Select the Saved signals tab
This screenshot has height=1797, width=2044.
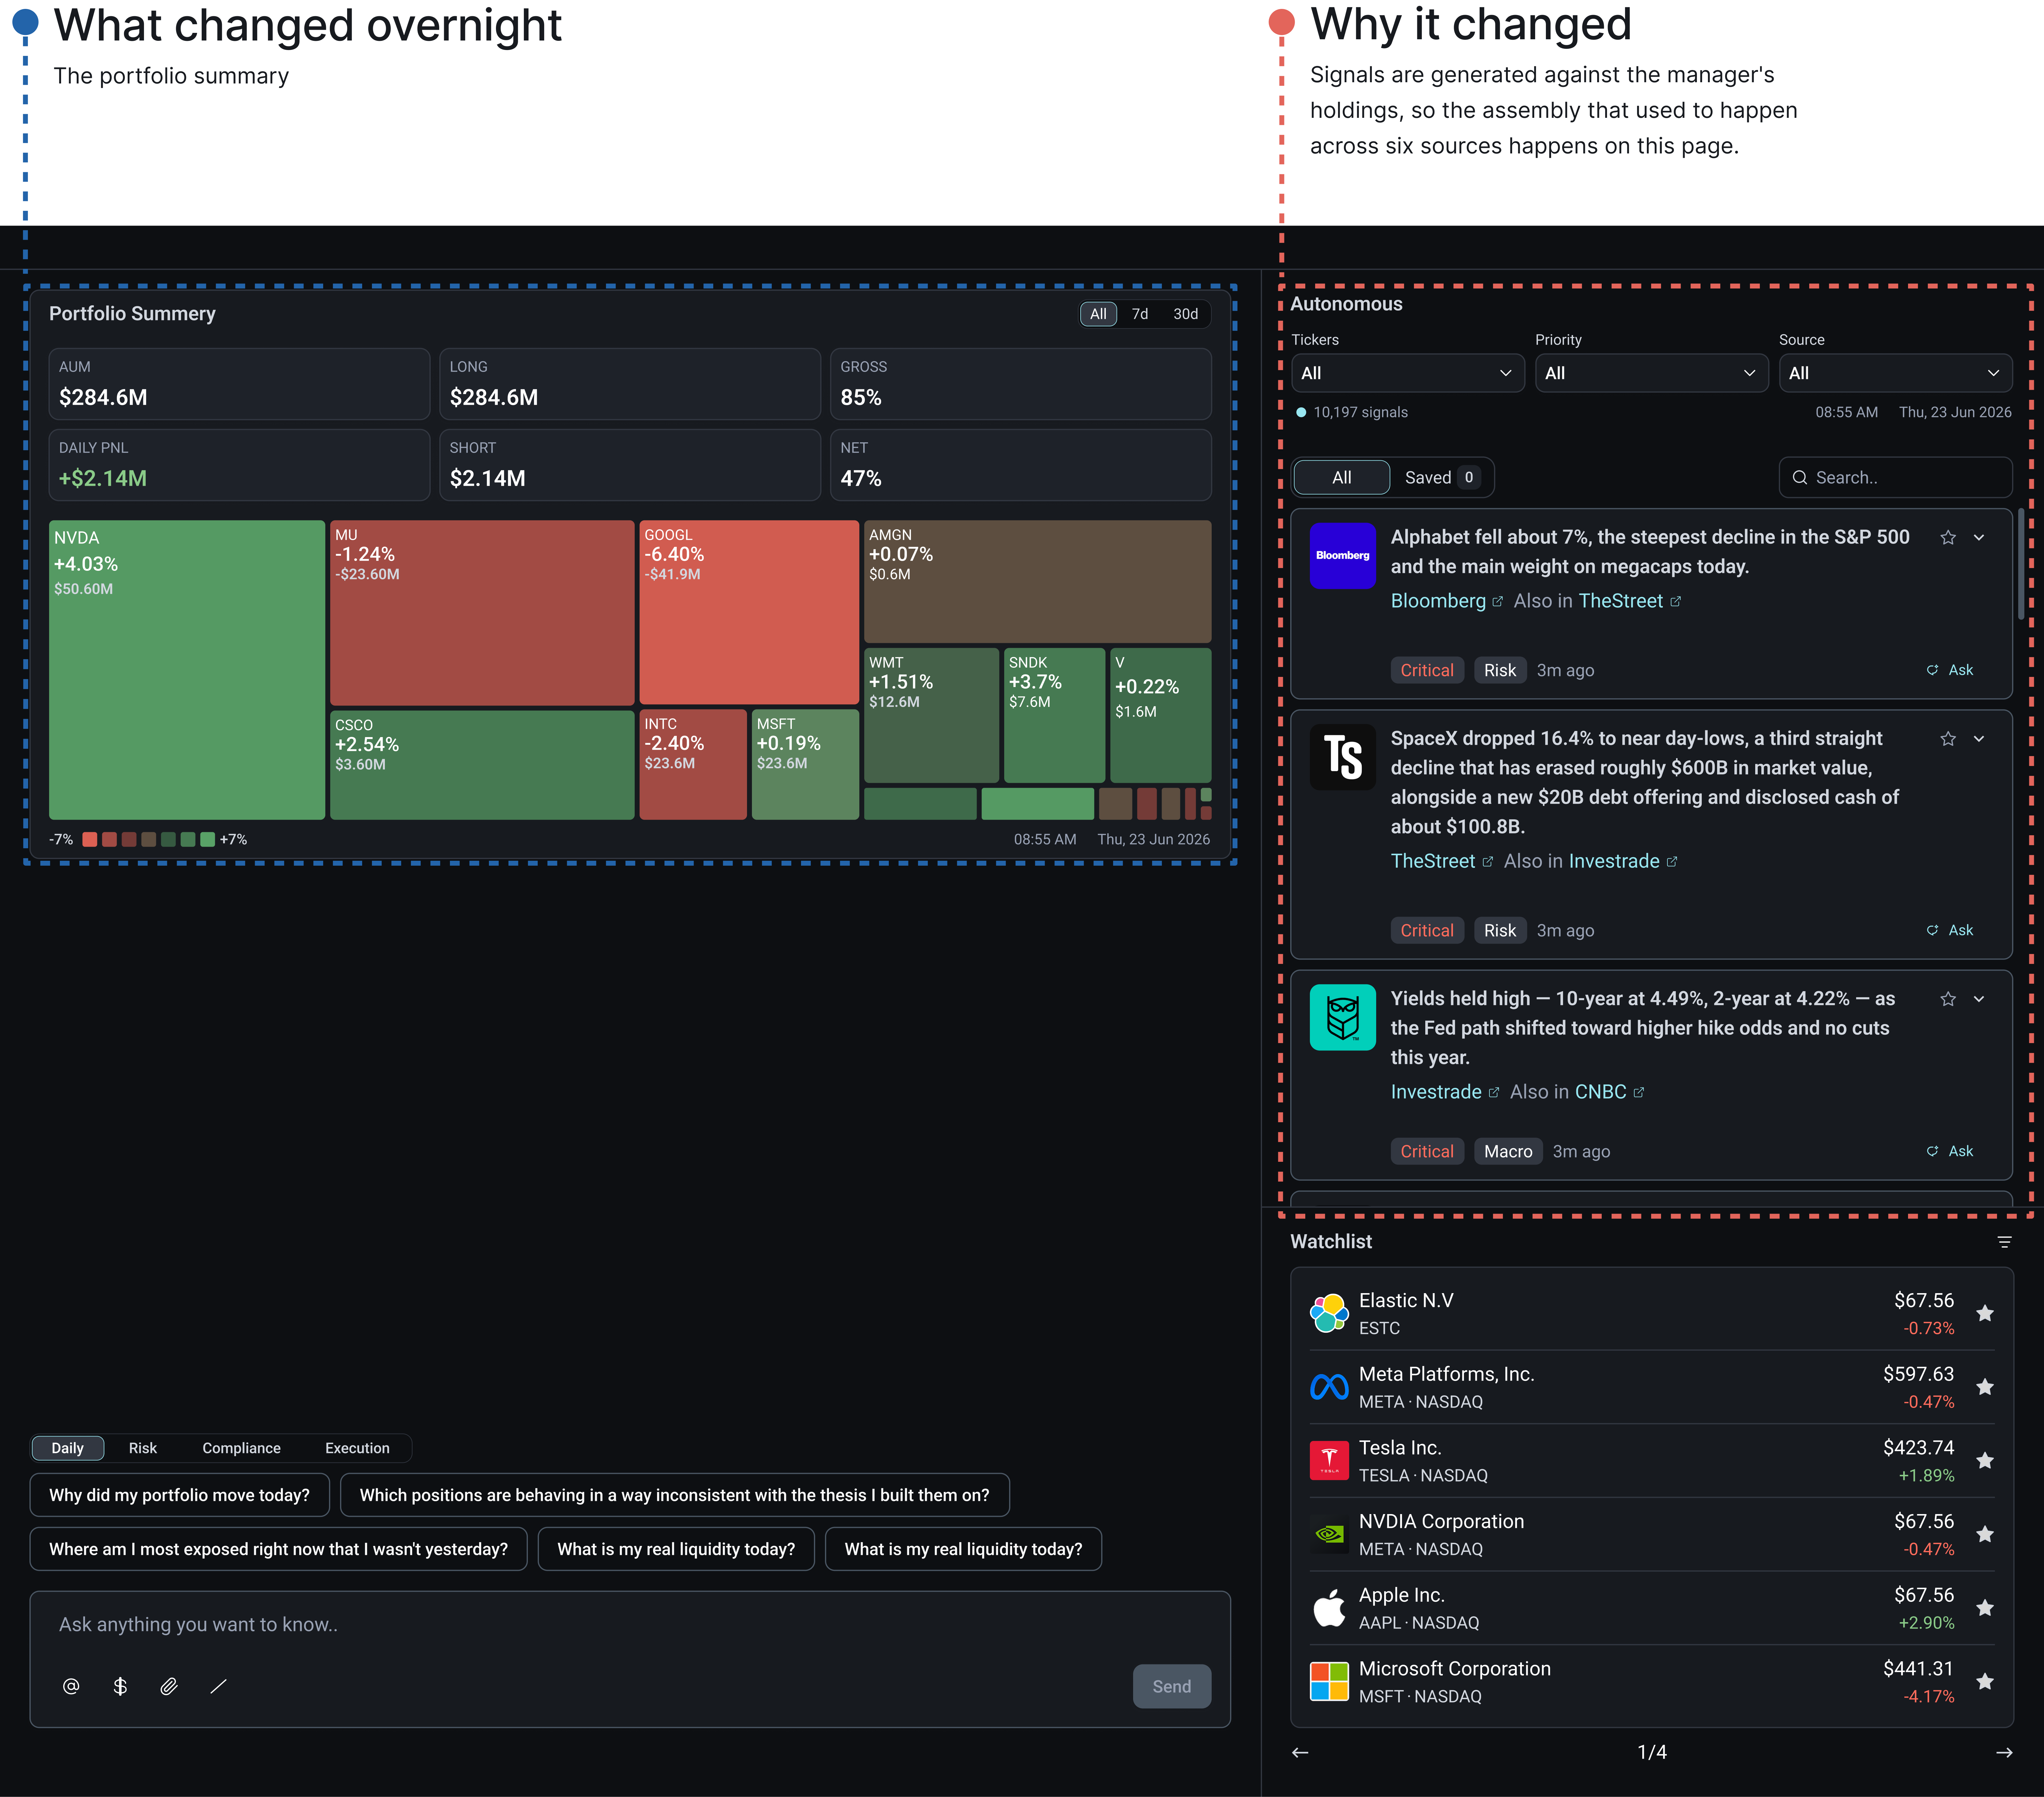[1441, 478]
